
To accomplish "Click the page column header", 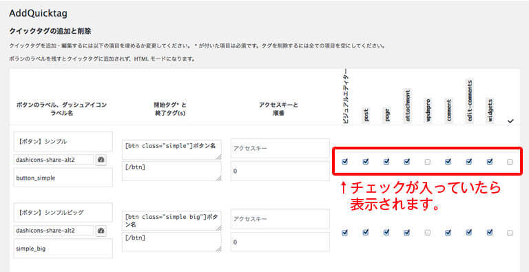I will point(387,116).
